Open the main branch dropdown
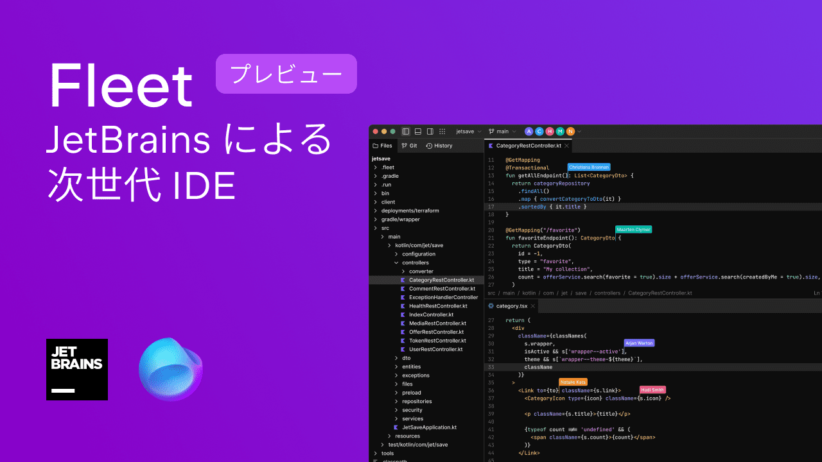This screenshot has width=822, height=462. point(502,132)
